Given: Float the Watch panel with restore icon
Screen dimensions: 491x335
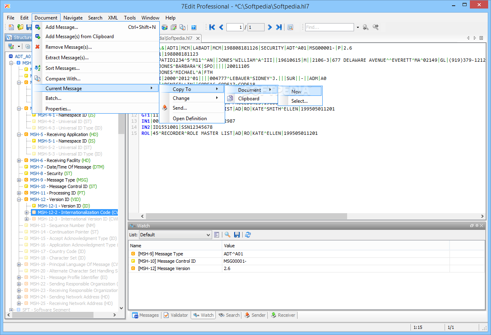Looking at the screenshot, I should pyautogui.click(x=472, y=225).
